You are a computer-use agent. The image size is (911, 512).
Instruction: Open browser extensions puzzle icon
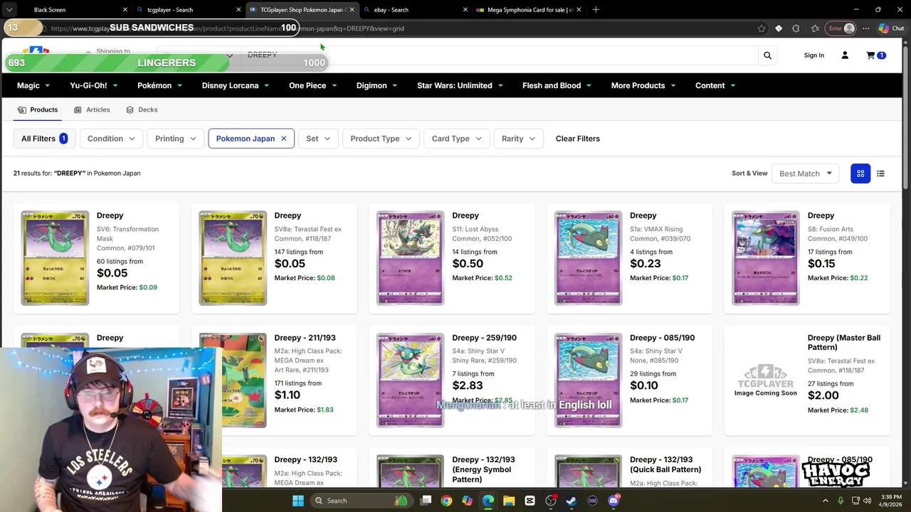tap(796, 28)
